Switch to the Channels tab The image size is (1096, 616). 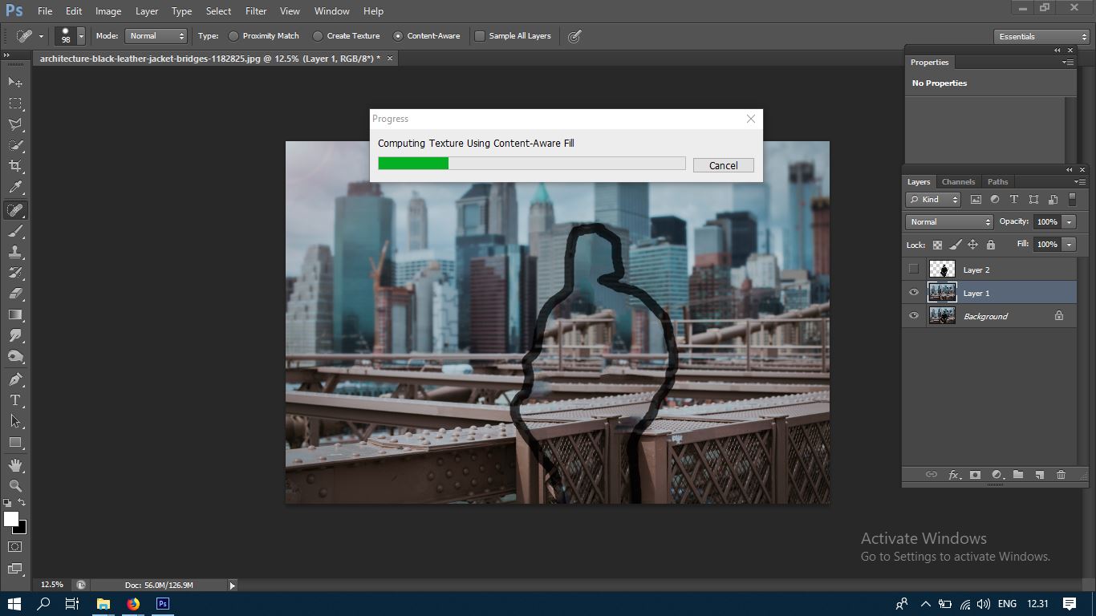point(958,182)
